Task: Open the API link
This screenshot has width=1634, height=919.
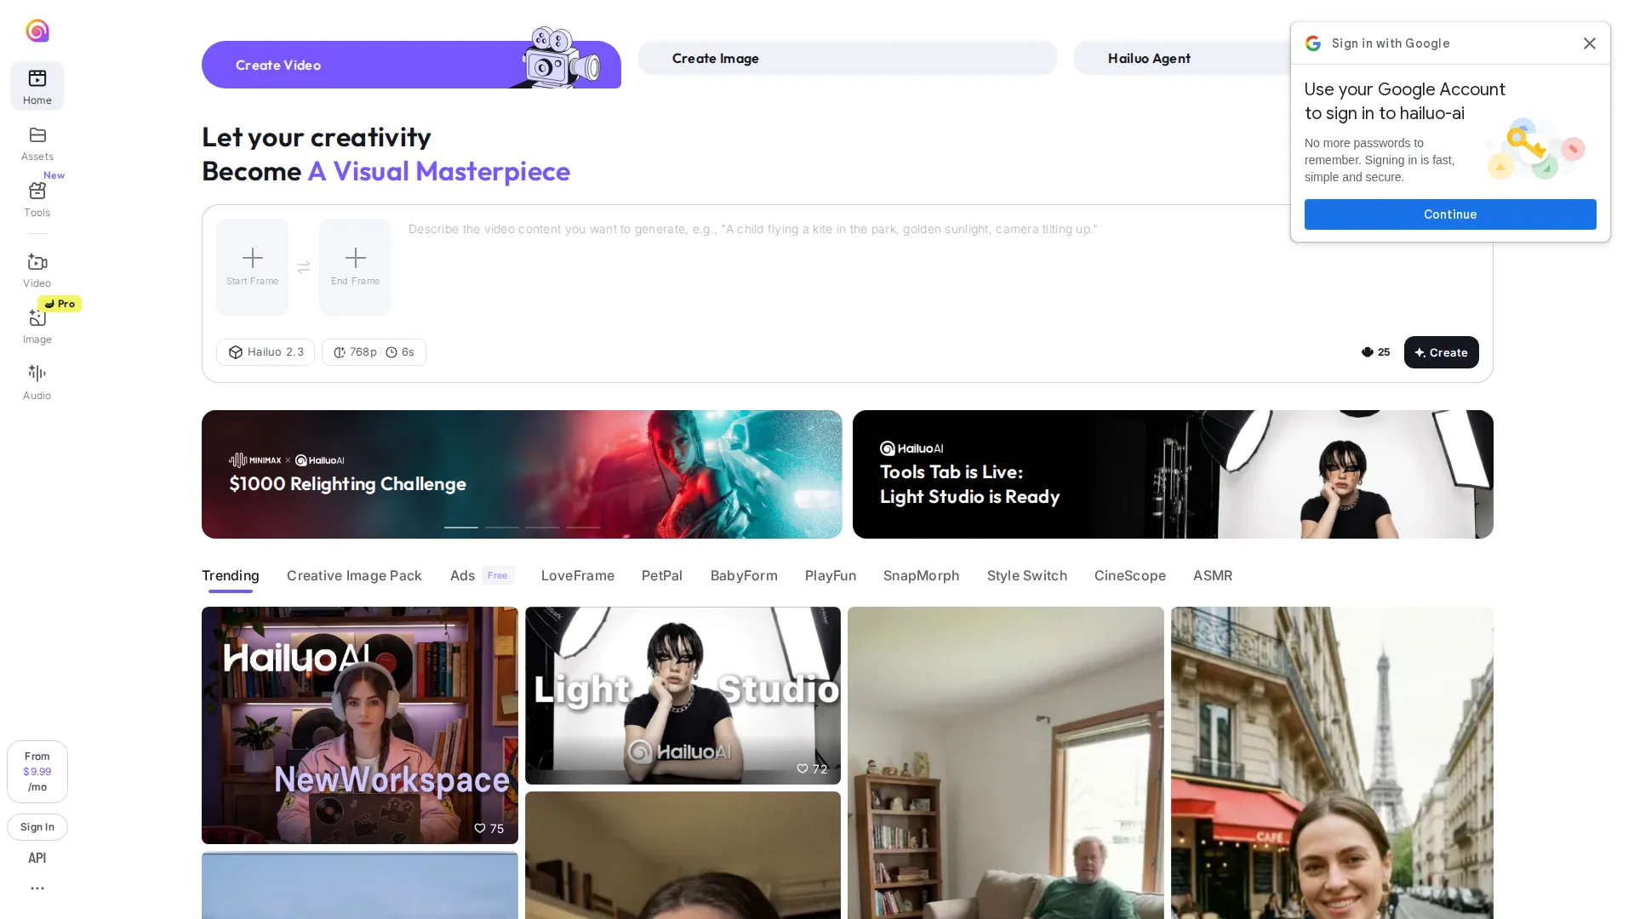Action: tap(37, 858)
